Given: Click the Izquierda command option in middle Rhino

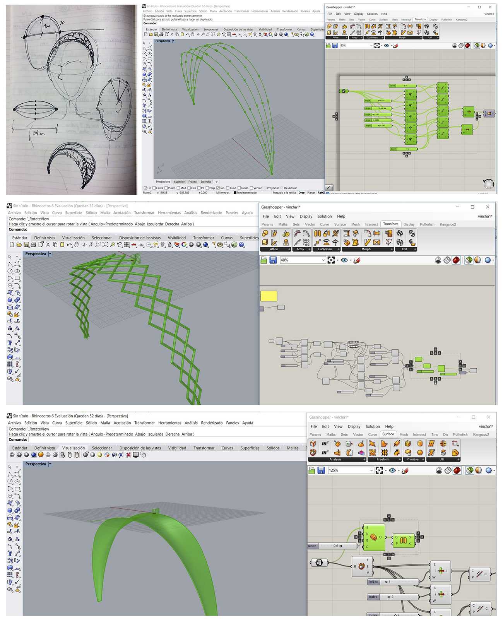Looking at the screenshot, I should [155, 224].
